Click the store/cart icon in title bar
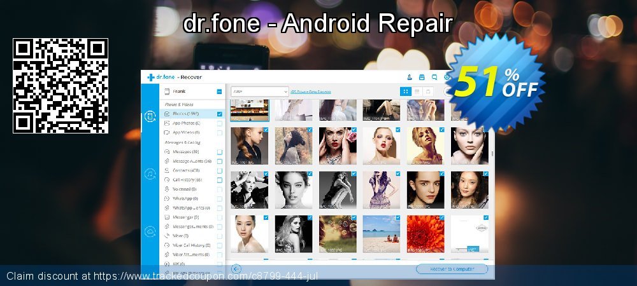The width and height of the screenshot is (637, 286). (422, 78)
